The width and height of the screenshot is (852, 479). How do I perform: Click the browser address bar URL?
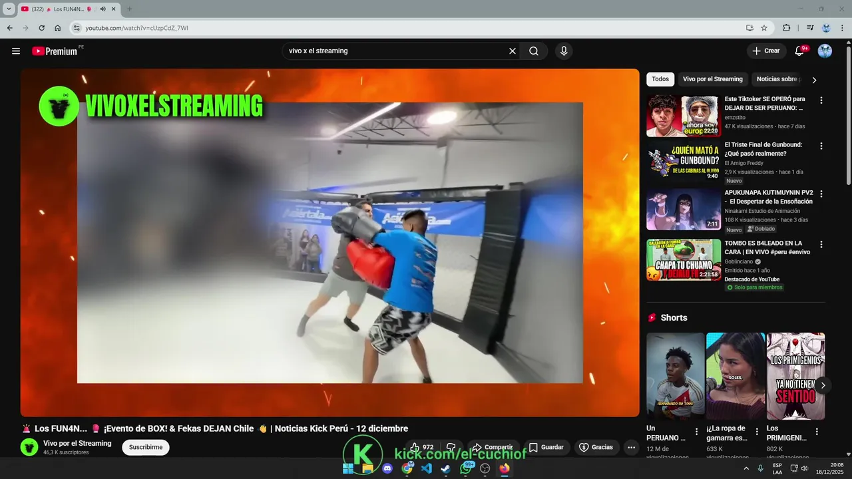[x=136, y=28]
